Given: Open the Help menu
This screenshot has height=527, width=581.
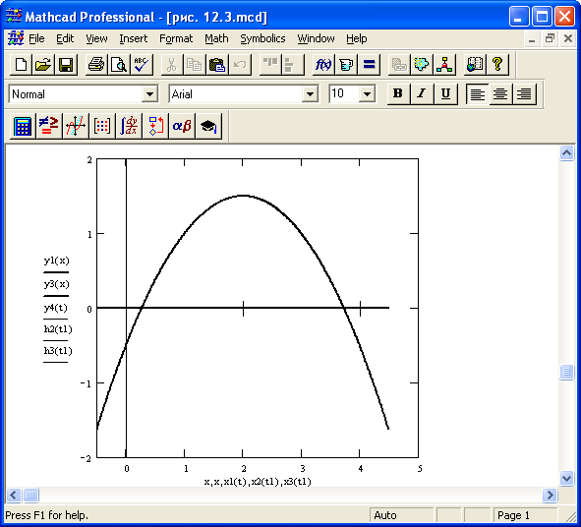Looking at the screenshot, I should (x=357, y=38).
